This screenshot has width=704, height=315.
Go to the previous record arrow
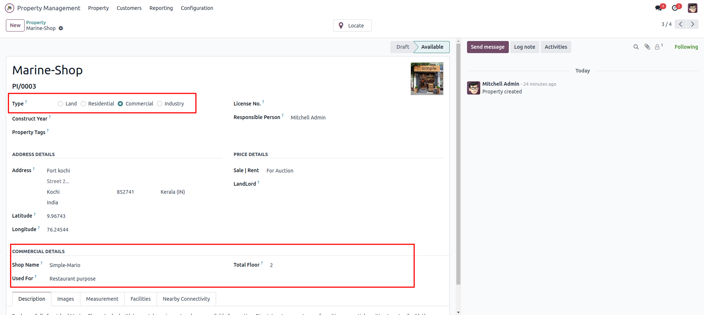point(681,24)
